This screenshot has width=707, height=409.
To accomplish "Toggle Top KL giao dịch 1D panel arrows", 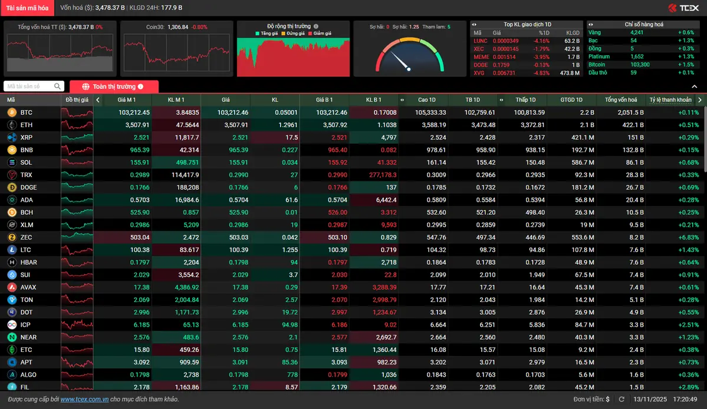I will coord(475,25).
